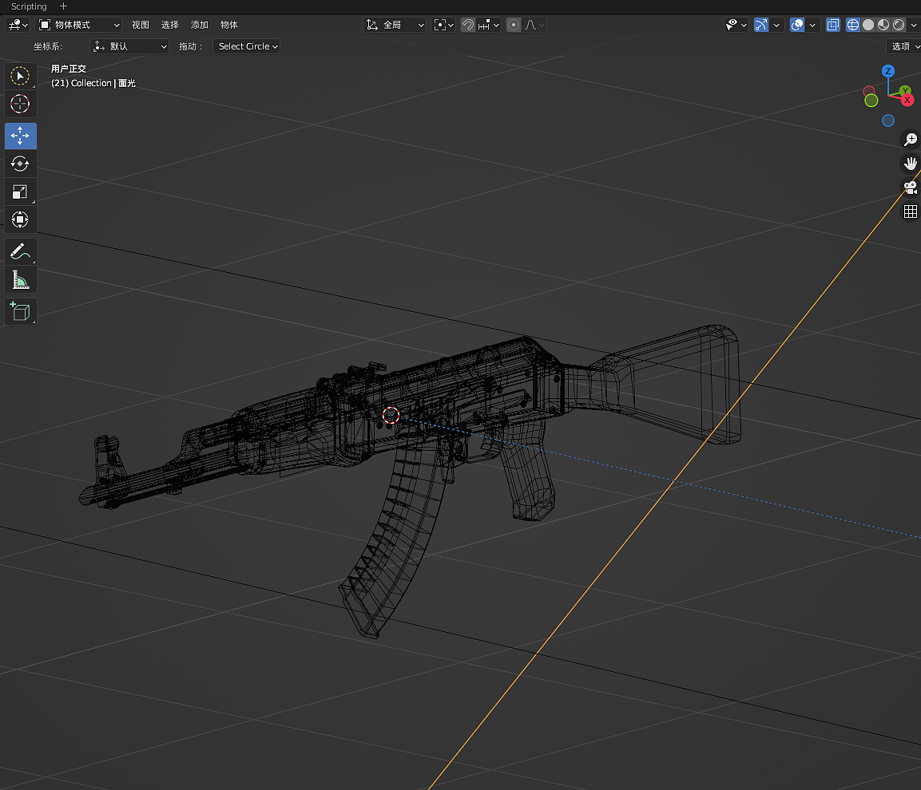The height and width of the screenshot is (790, 921).
Task: Select the Move tool
Action: [x=20, y=136]
